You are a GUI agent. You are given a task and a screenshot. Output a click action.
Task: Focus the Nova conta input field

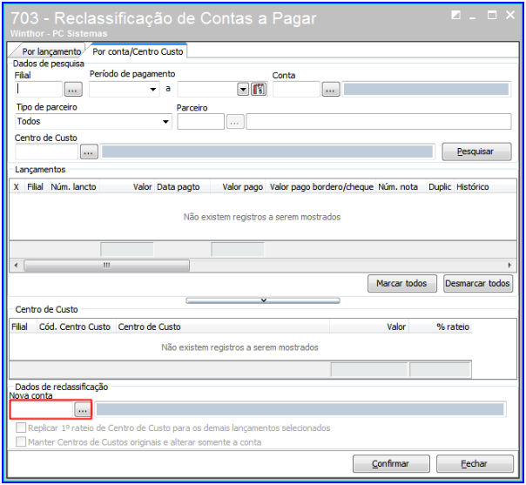pos(42,409)
